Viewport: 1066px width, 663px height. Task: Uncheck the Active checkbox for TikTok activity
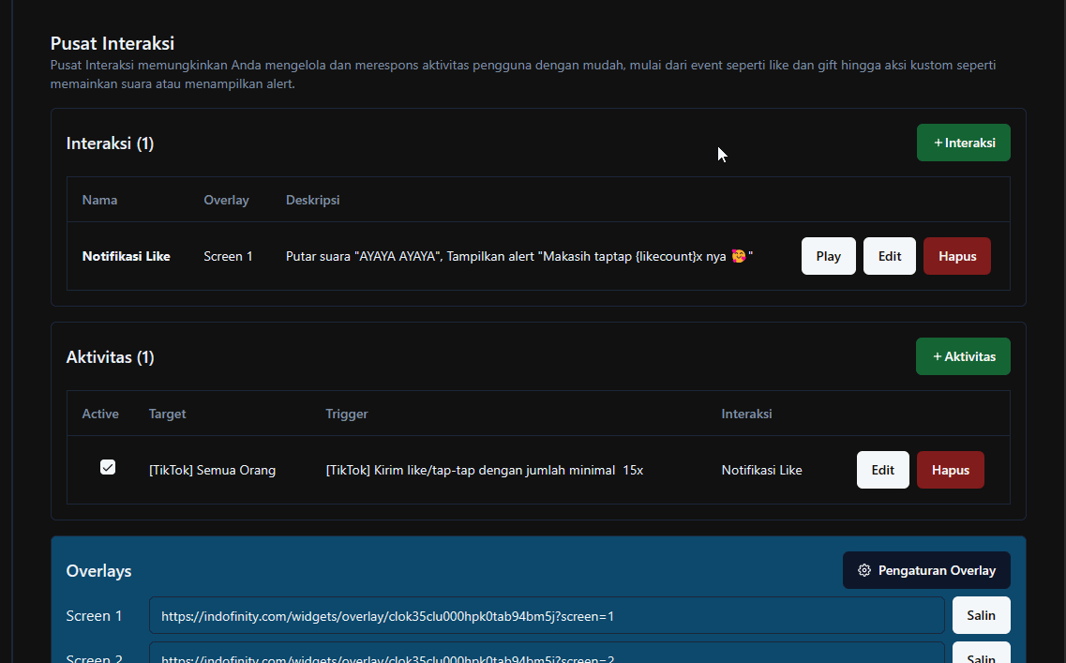tap(108, 467)
